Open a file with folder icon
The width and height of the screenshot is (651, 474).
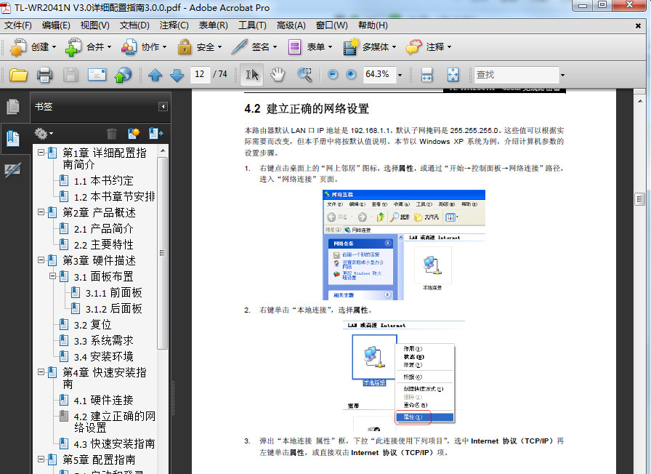(18, 75)
